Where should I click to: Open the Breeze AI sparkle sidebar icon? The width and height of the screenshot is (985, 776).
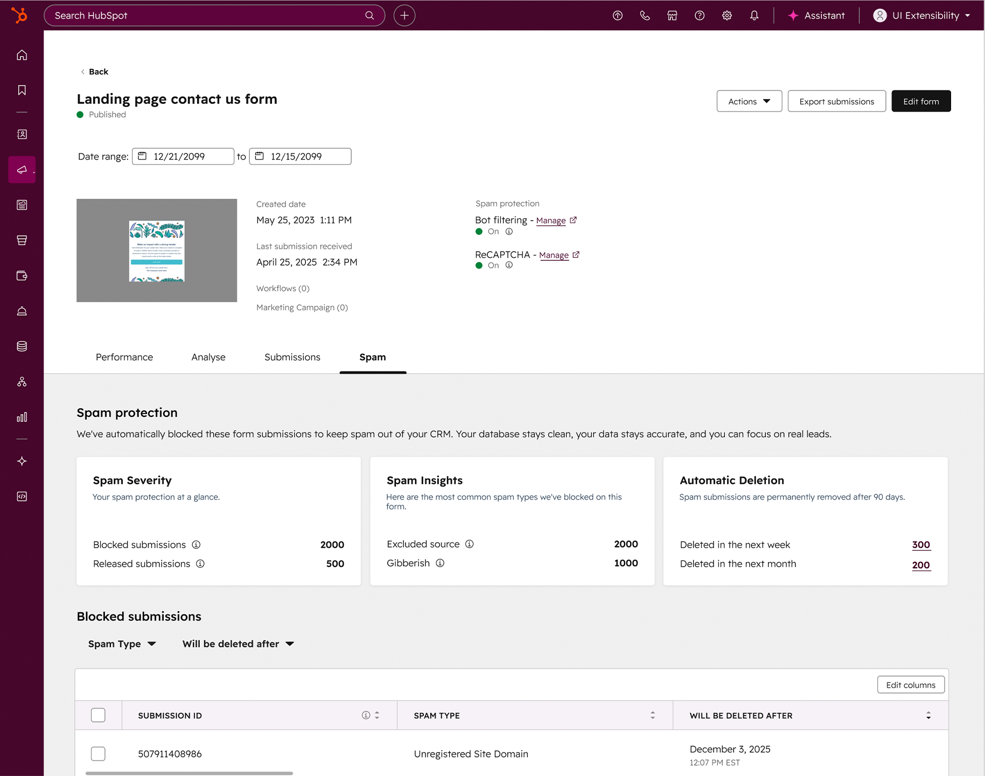click(22, 461)
